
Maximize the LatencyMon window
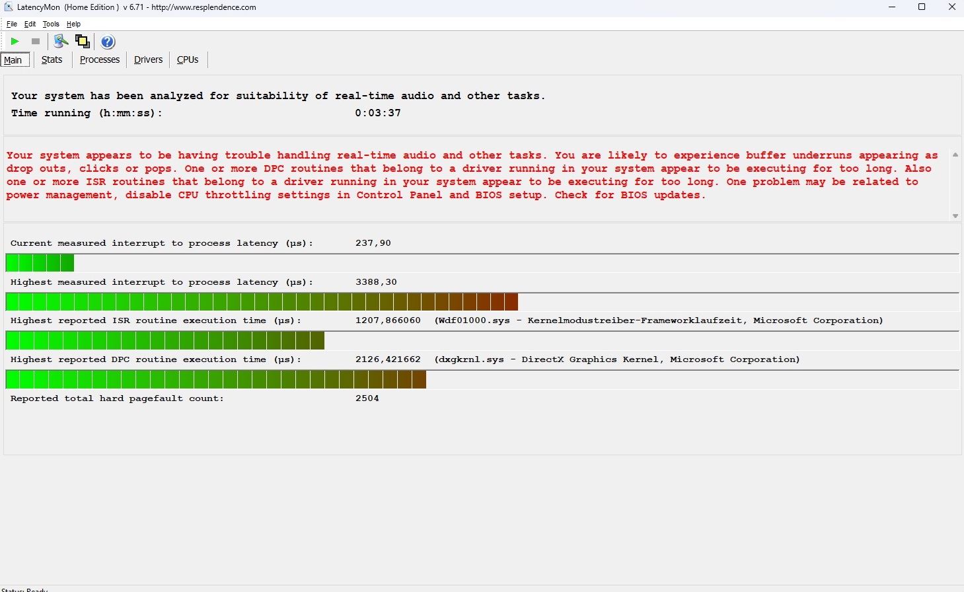pyautogui.click(x=922, y=7)
